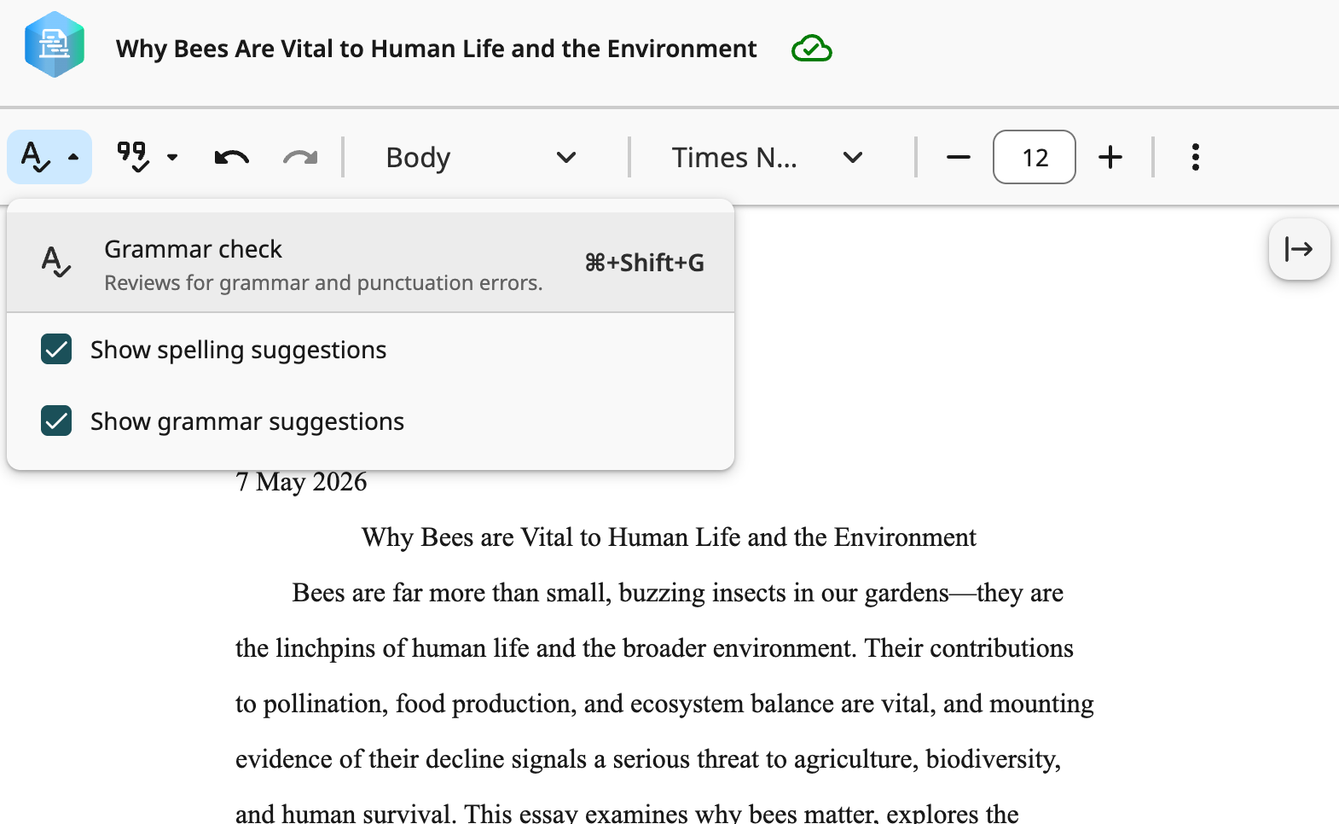
Task: Uncheck Show spelling suggestions checkbox
Action: click(56, 350)
